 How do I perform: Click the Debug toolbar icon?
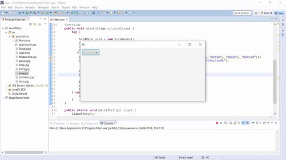(20, 13)
